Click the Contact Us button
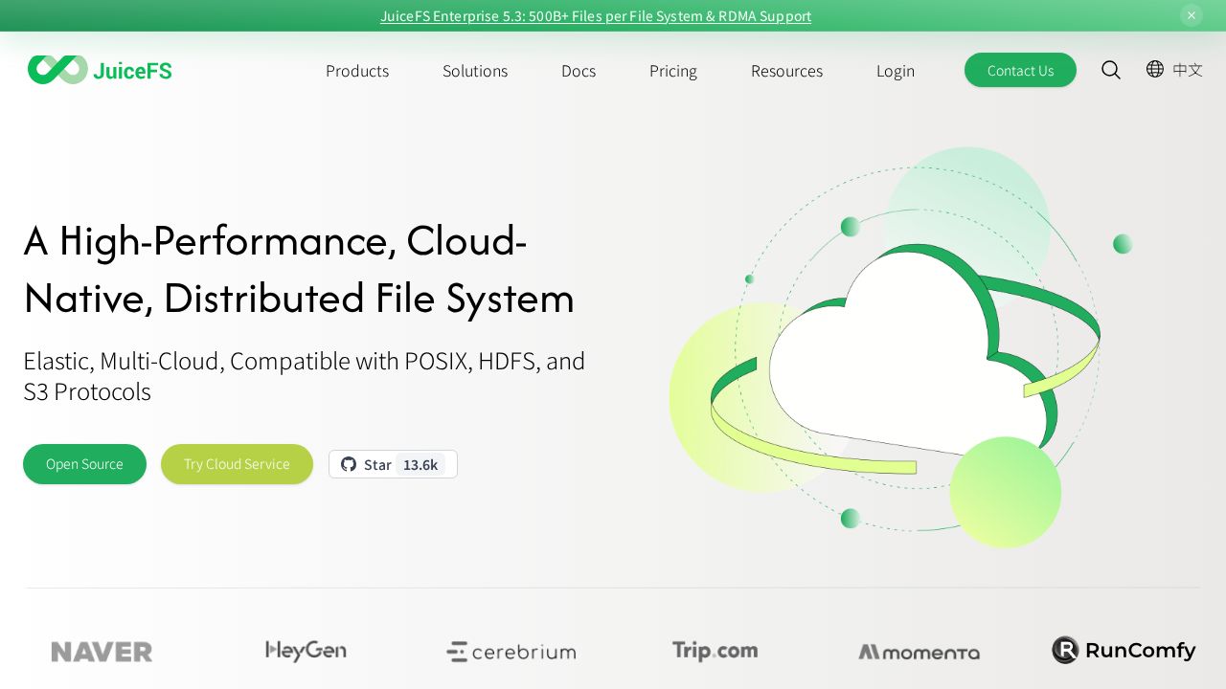This screenshot has height=689, width=1226. coord(1020,70)
